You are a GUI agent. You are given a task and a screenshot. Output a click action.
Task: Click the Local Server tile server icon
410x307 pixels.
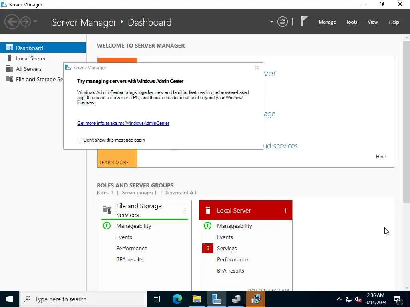[x=208, y=210]
